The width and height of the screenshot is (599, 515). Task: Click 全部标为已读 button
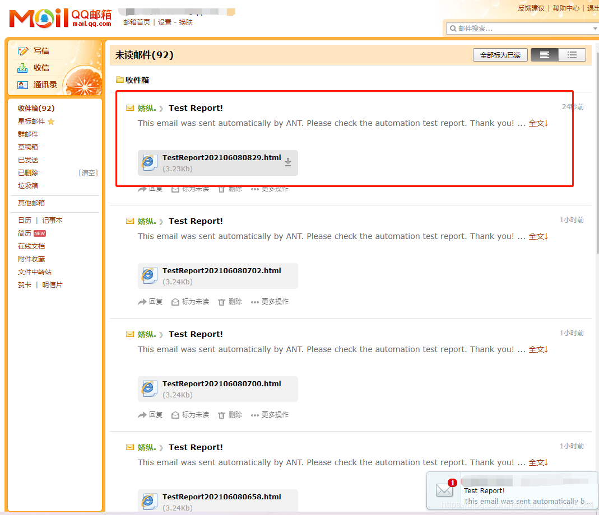click(x=500, y=55)
